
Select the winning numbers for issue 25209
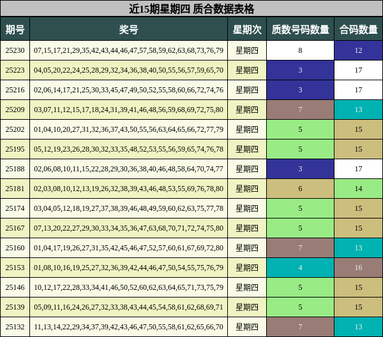point(128,110)
